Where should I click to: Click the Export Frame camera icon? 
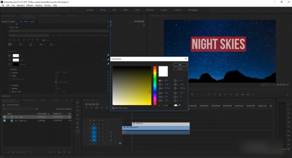[x=248, y=95]
